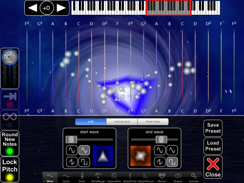This screenshot has width=244, height=183.
Task: Choose the fixed value segment option
Action: [153, 122]
